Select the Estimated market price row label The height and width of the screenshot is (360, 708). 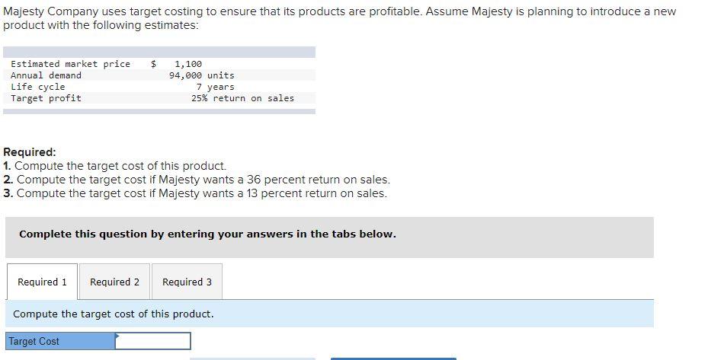(x=70, y=64)
